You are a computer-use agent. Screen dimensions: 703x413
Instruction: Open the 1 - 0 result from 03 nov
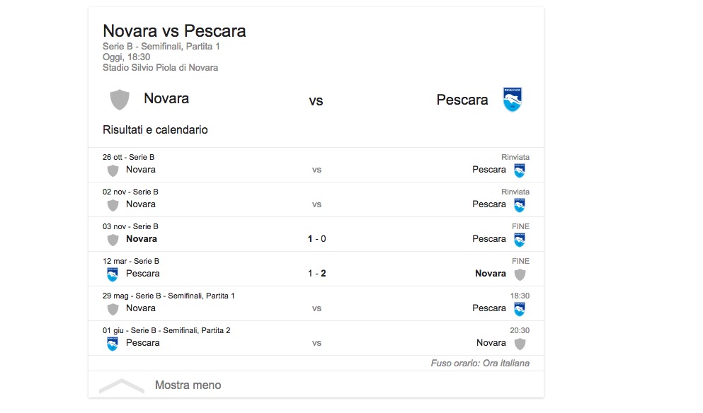coord(316,239)
